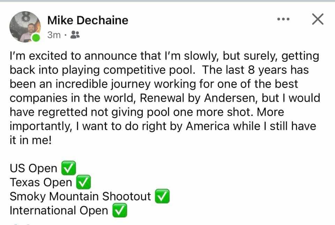Click the checkmark beside International Open
This screenshot has width=335, height=225.
(119, 211)
